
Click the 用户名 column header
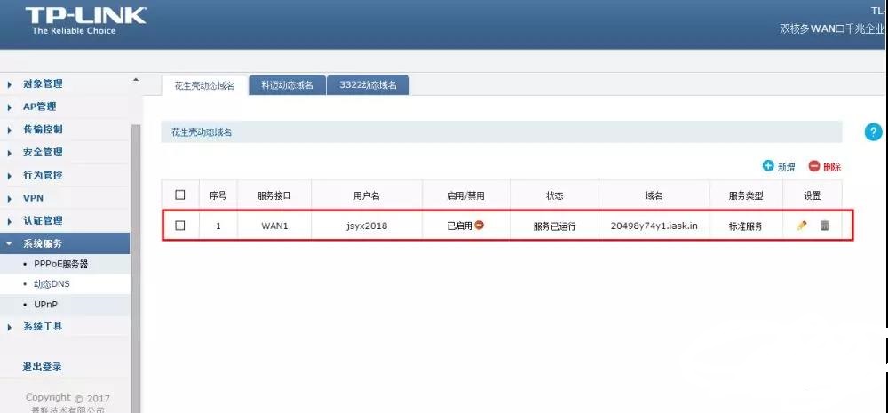coord(367,195)
